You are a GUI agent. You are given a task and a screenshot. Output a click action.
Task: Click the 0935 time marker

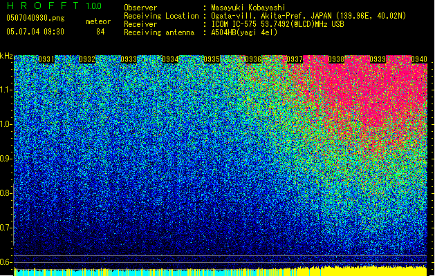point(212,59)
